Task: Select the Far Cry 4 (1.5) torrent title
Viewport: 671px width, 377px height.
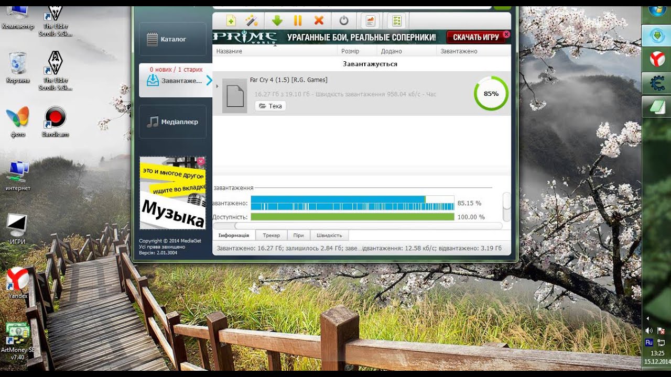Action: [288, 80]
